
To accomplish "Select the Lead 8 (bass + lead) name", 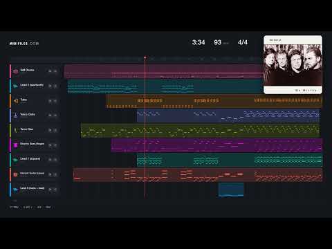I will tap(33, 188).
